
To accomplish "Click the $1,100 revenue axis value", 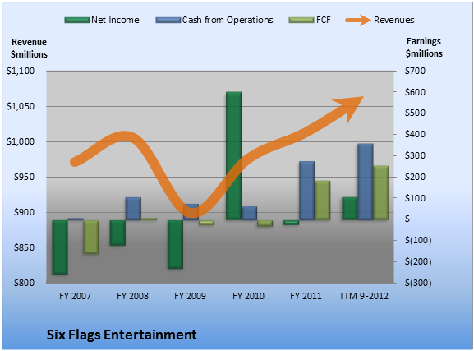I will [x=21, y=71].
